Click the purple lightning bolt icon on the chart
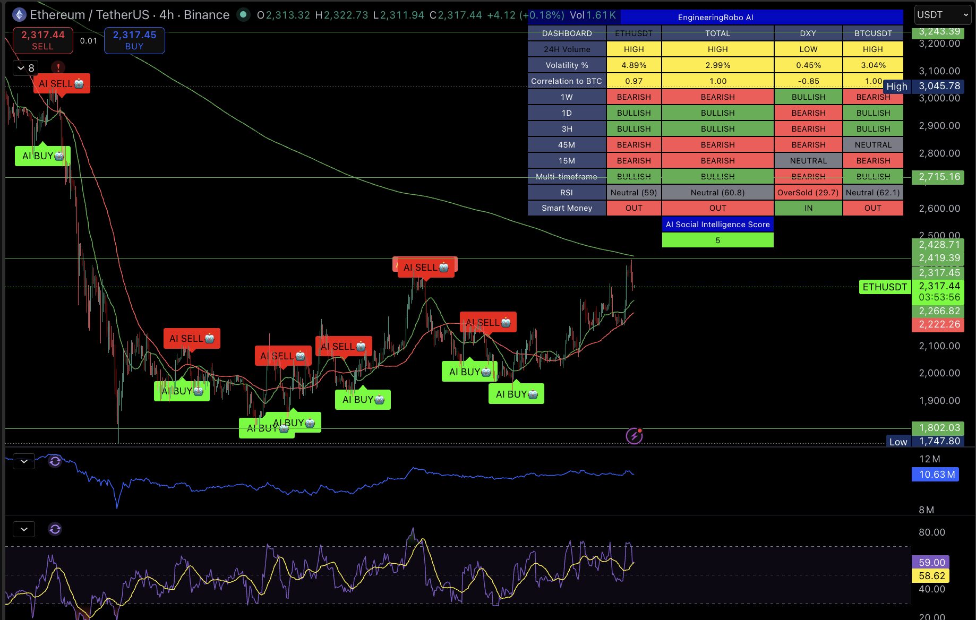 634,436
